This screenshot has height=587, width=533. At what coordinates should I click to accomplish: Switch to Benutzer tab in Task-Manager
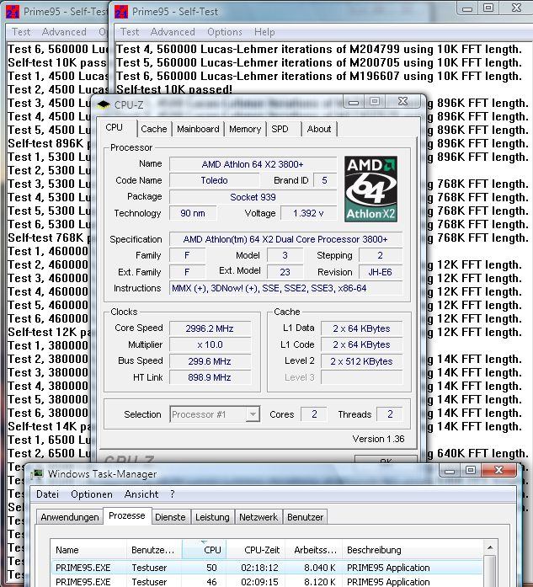[305, 517]
